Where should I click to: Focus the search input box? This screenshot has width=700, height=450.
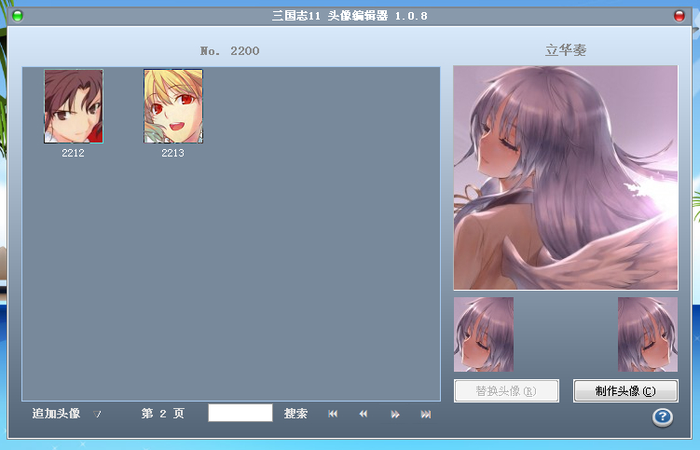240,413
